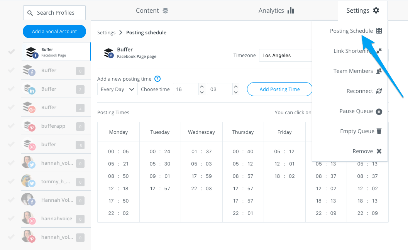The height and width of the screenshot is (250, 408).
Task: Decrease the hour value with down arrow
Action: coord(201,92)
